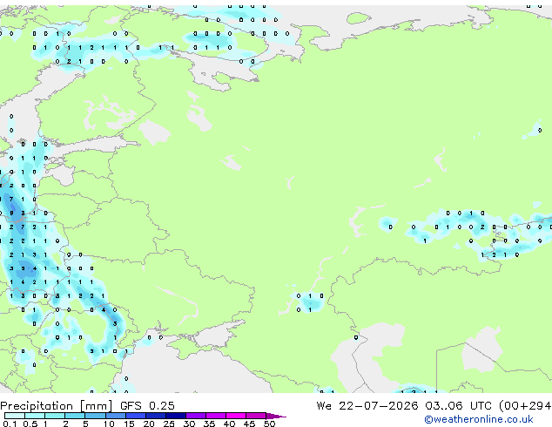Select legend swatch between 10 and 15
Image resolution: width=552 pixels, height=427 pixels.
pyautogui.click(x=116, y=416)
